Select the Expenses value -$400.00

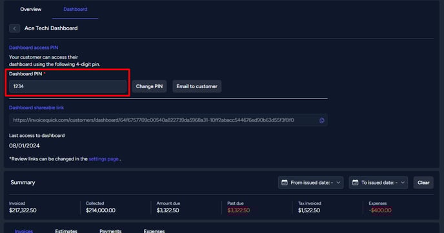[380, 210]
